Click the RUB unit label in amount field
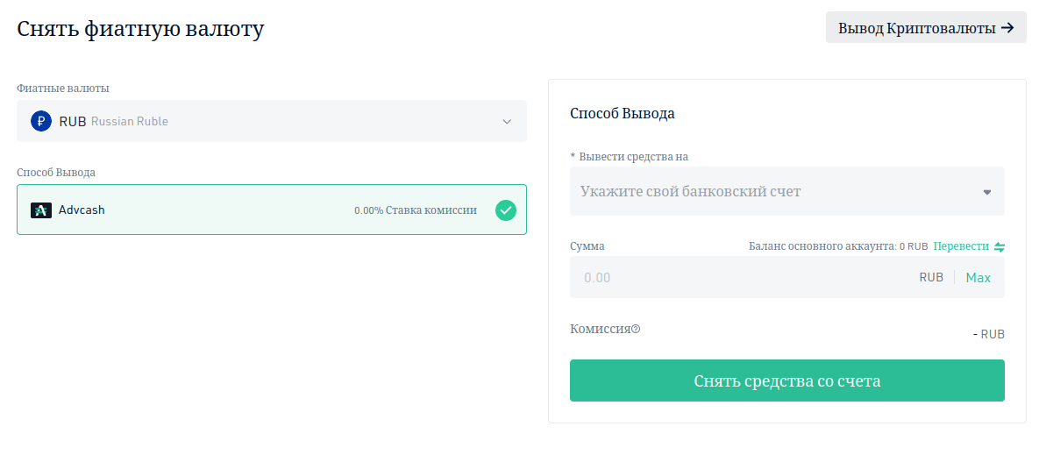Viewport: 1039px width, 455px height. coord(931,278)
